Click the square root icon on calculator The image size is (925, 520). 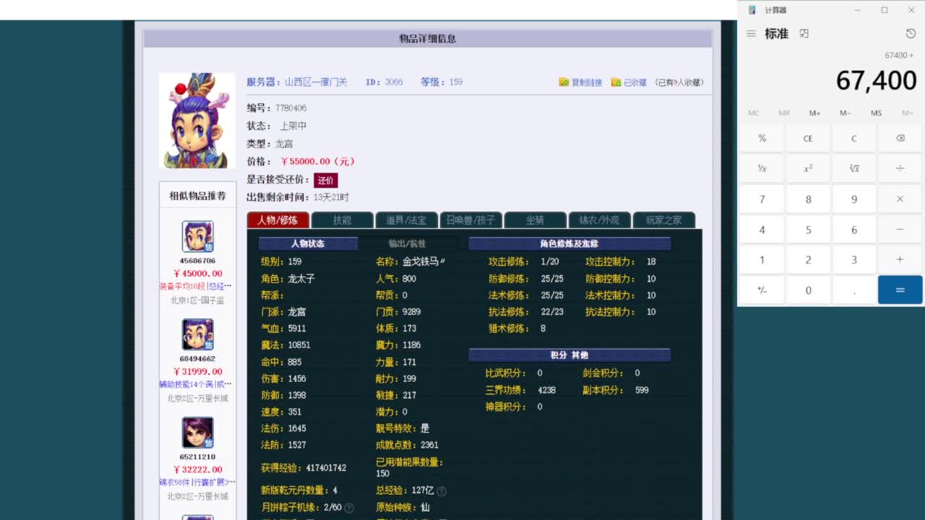(853, 168)
